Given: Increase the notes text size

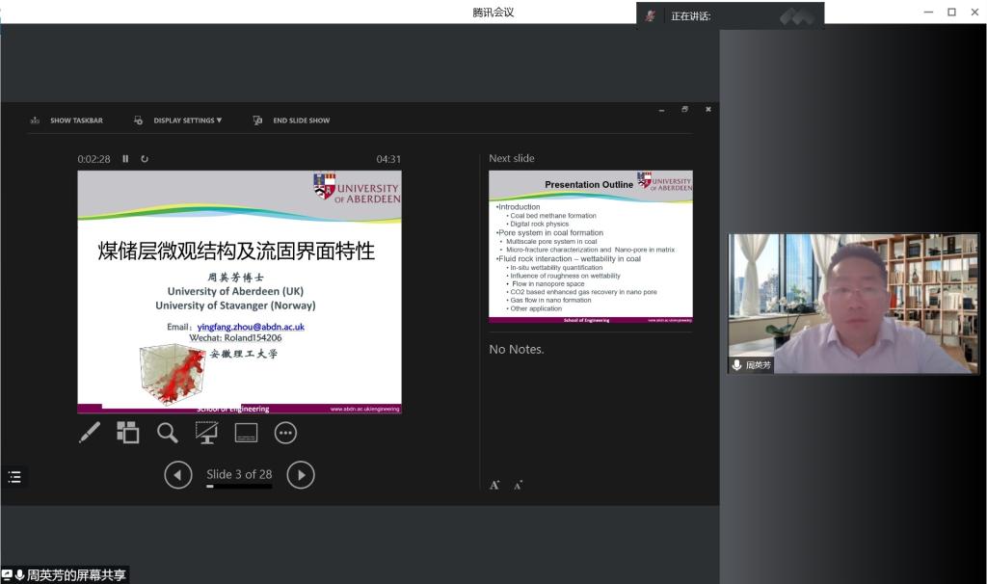Looking at the screenshot, I should 494,485.
